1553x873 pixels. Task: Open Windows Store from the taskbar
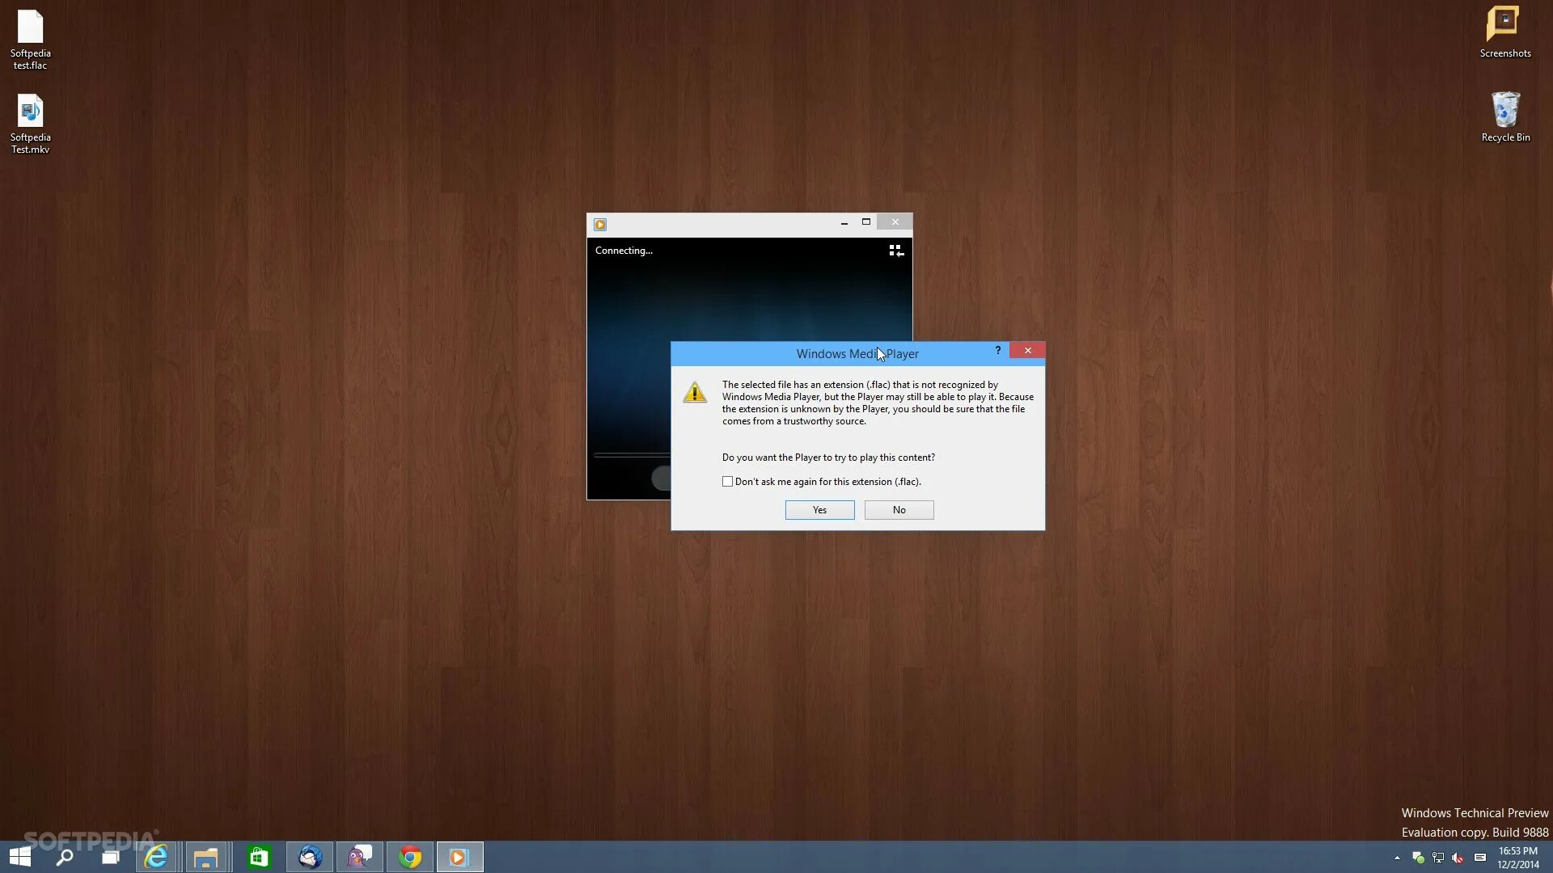259,857
